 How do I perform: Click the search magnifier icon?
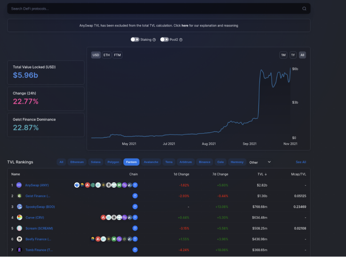click(304, 9)
